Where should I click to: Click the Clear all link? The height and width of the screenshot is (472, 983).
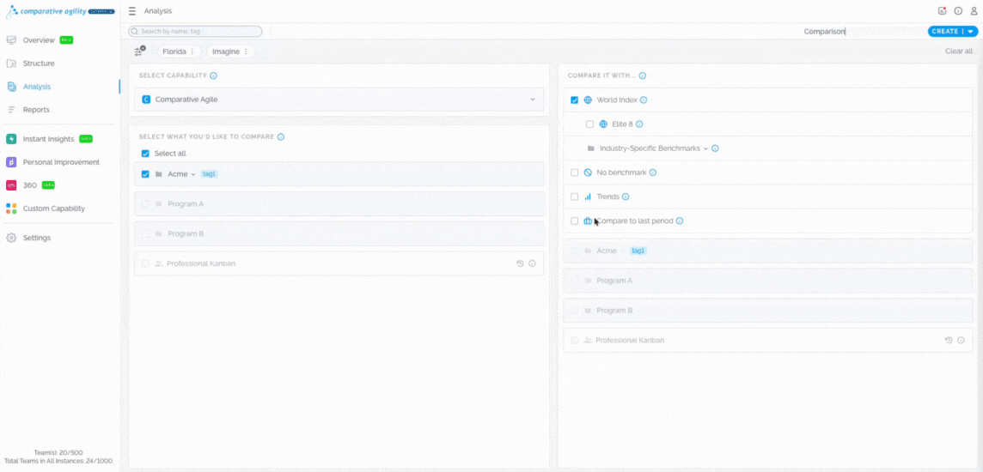point(958,51)
